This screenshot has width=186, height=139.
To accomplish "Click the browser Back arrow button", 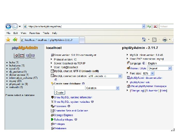I will click(8, 26).
